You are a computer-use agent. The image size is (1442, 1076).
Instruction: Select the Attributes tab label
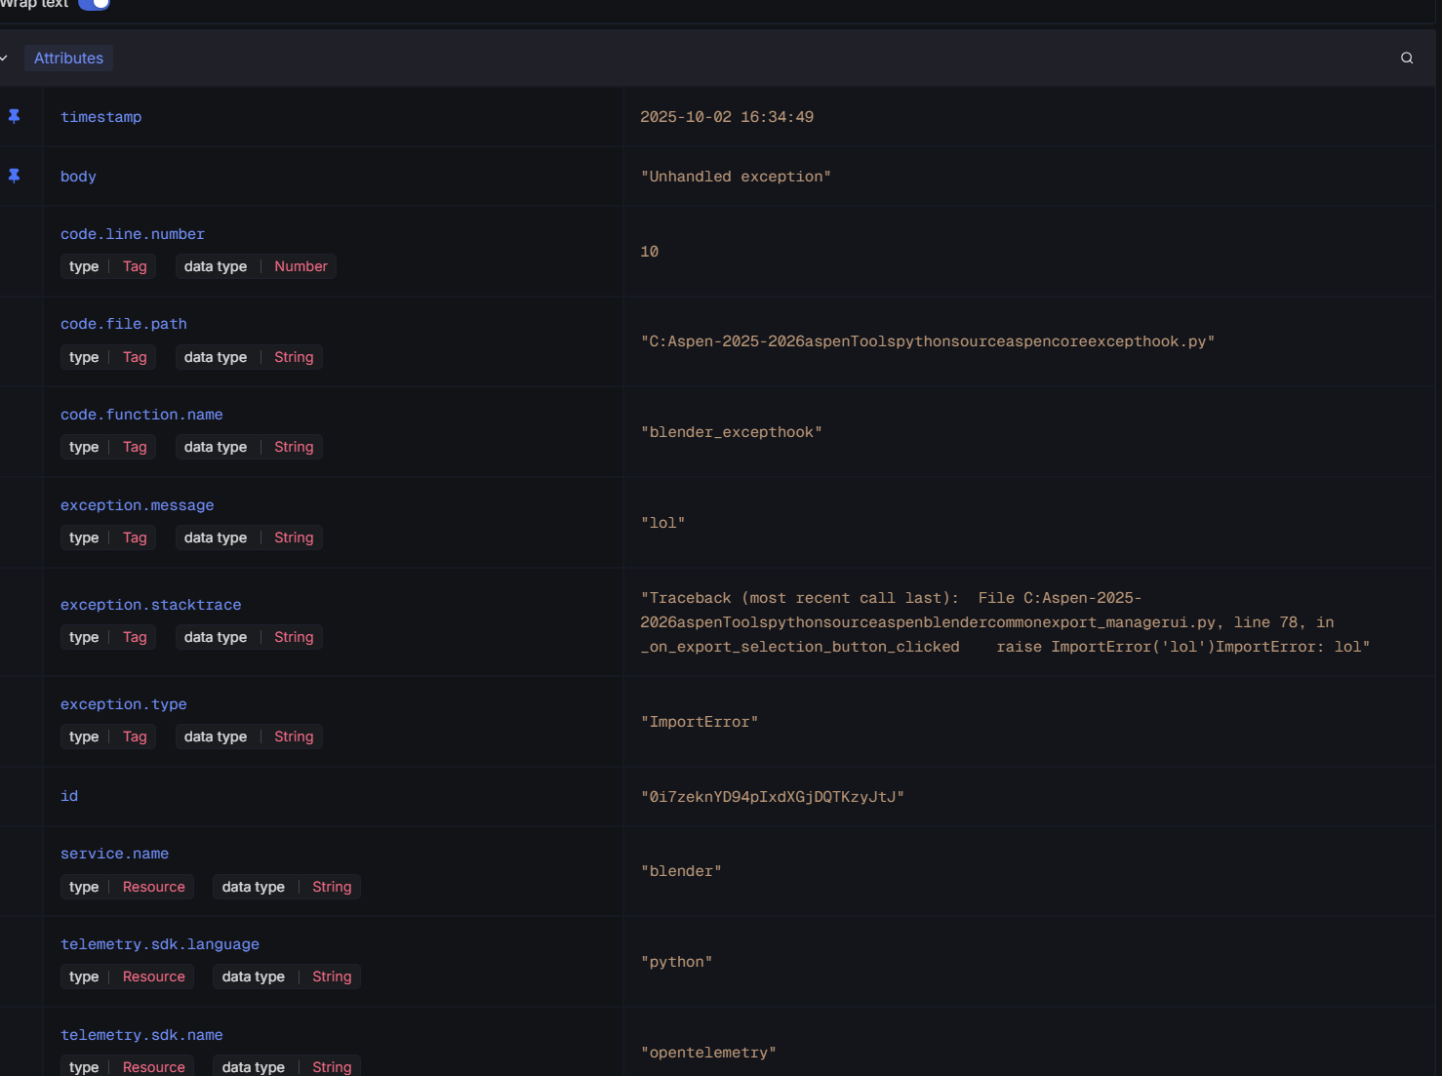[x=68, y=59]
